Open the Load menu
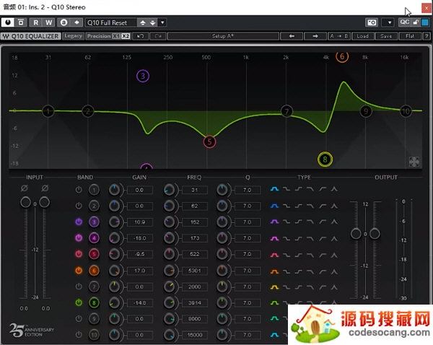The width and height of the screenshot is (433, 345). 362,36
